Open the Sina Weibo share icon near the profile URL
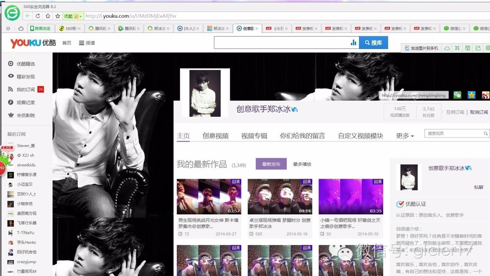Screen dimensions: 490x276 tap(485, 95)
